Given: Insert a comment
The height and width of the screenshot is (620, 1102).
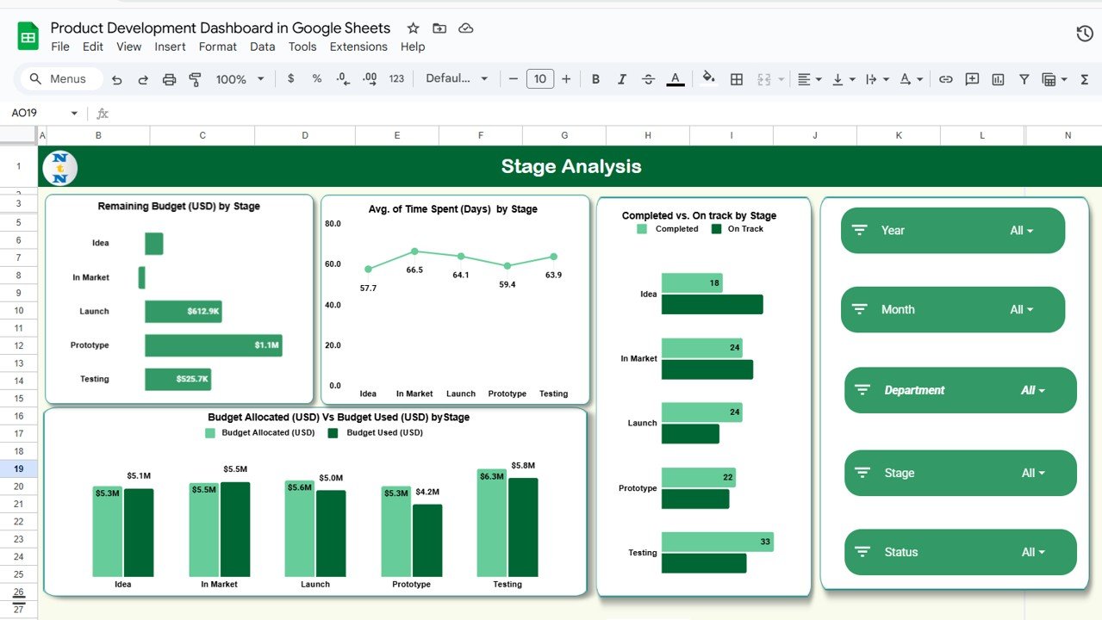Looking at the screenshot, I should click(x=972, y=78).
